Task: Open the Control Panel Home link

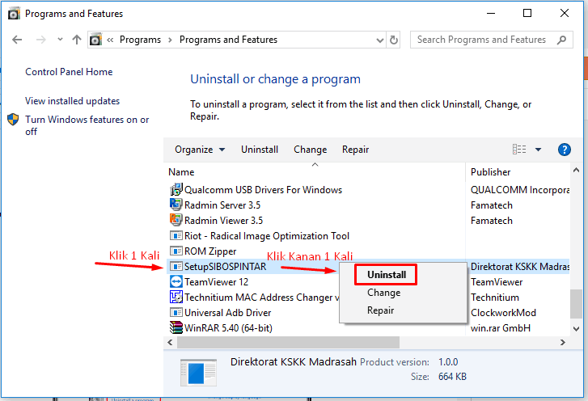Action: (69, 72)
